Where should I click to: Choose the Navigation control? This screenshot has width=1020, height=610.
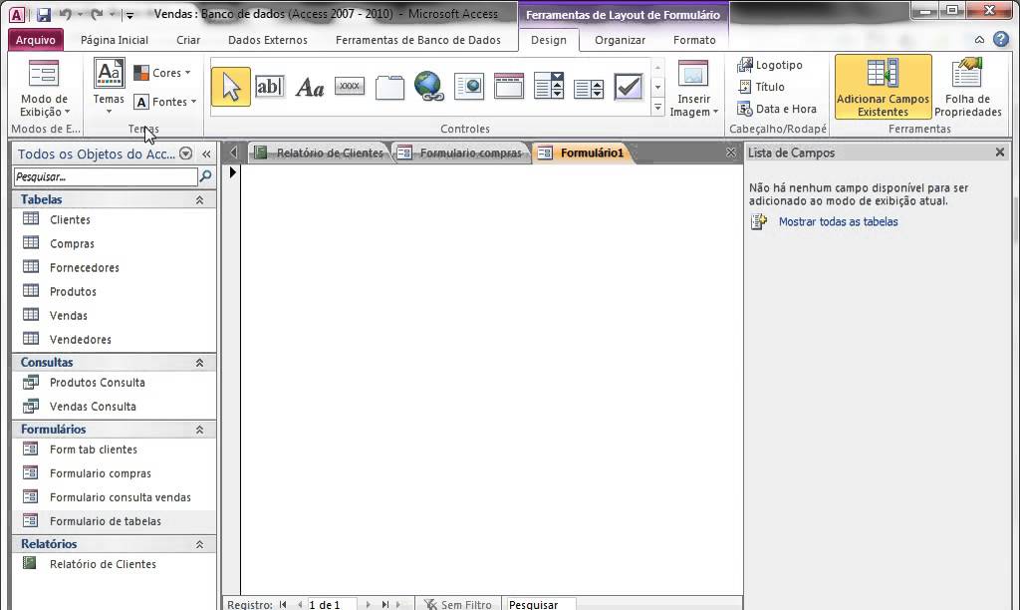pyautogui.click(x=509, y=87)
